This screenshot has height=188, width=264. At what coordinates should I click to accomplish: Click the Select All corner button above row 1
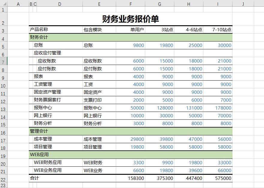tap(4, 4)
